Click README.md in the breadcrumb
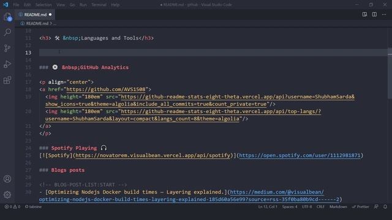The image size is (392, 220). pyautogui.click(x=37, y=23)
